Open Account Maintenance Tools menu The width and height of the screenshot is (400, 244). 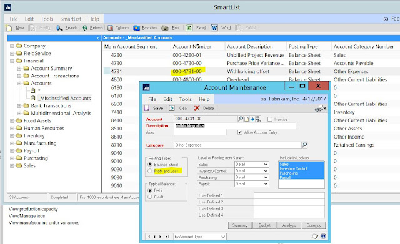(185, 99)
